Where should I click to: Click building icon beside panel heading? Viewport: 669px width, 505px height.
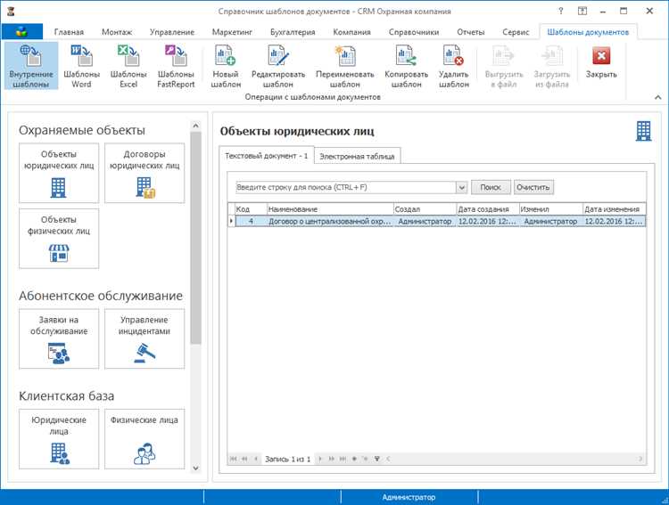coord(643,131)
